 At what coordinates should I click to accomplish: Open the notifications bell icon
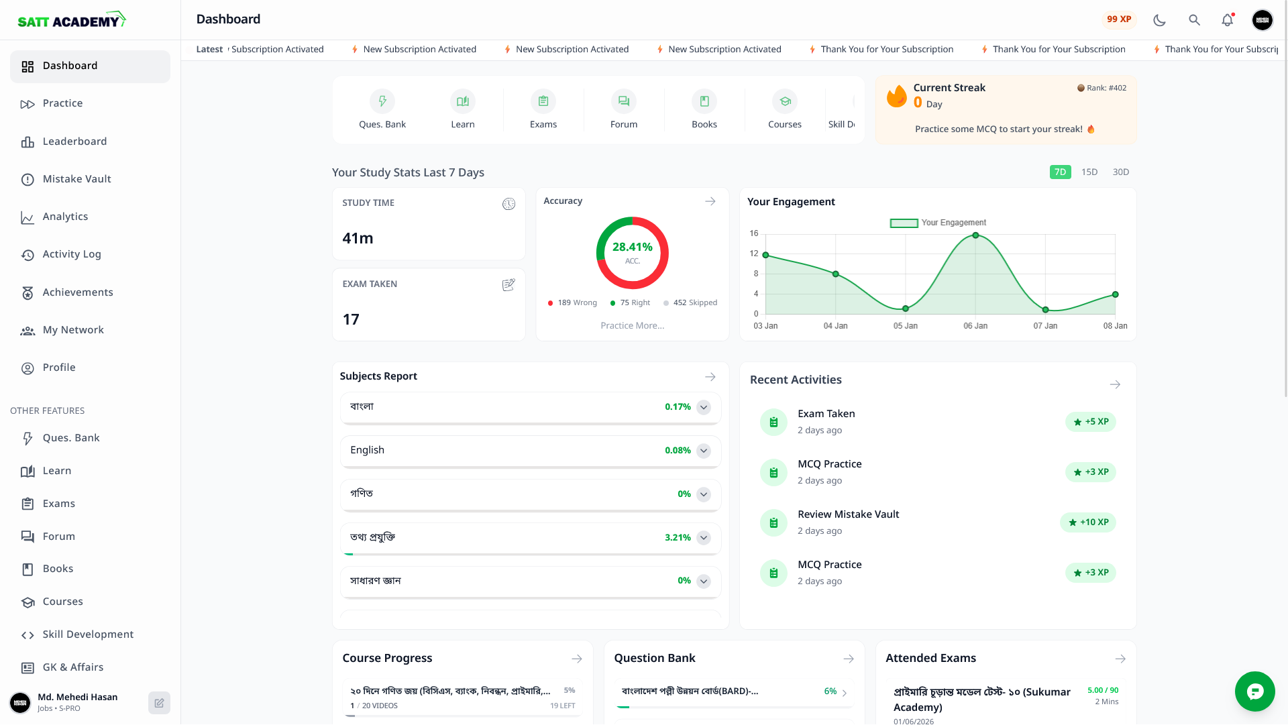[x=1227, y=20]
